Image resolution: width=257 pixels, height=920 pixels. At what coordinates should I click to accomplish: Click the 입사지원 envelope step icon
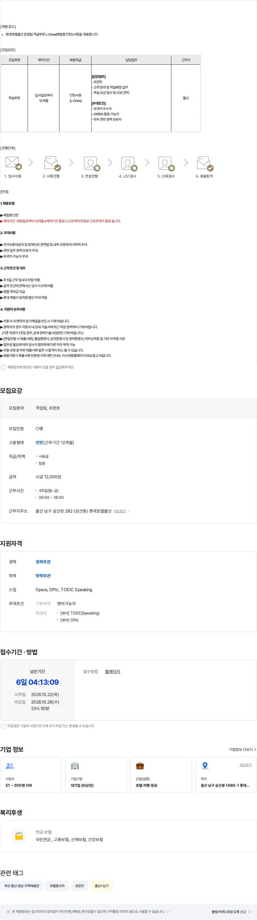coord(13,163)
